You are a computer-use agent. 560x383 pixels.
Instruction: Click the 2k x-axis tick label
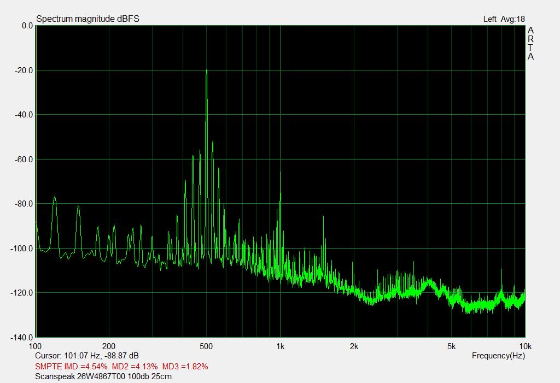[354, 346]
